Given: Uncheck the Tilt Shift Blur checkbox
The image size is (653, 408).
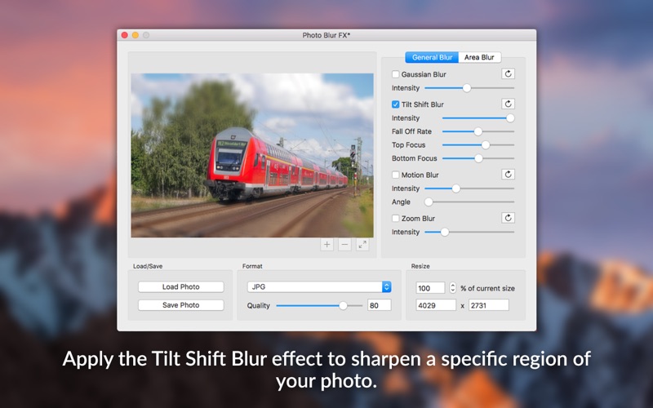Looking at the screenshot, I should (x=396, y=104).
